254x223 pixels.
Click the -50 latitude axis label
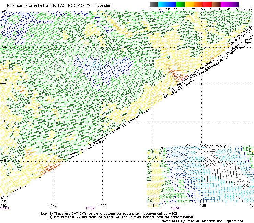3,201
